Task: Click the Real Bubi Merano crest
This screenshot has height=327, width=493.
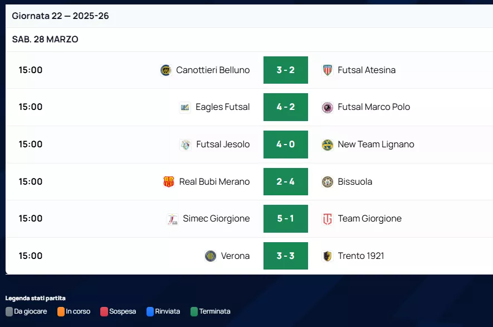Action: point(169,182)
